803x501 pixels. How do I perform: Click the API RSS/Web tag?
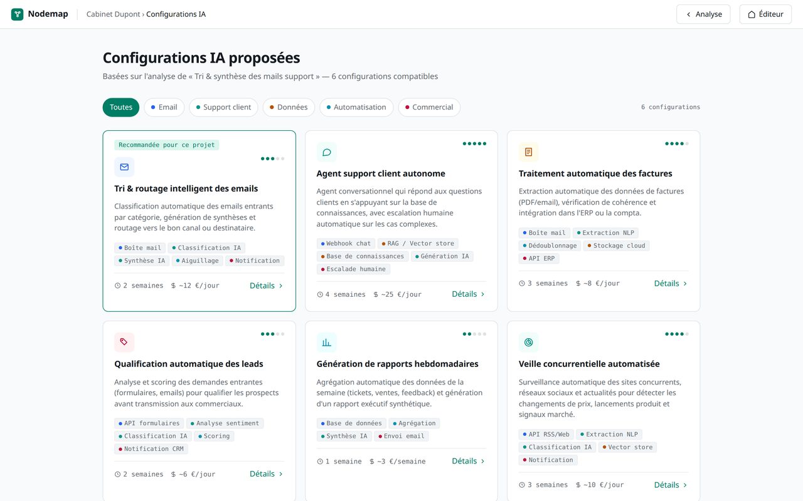coord(546,434)
